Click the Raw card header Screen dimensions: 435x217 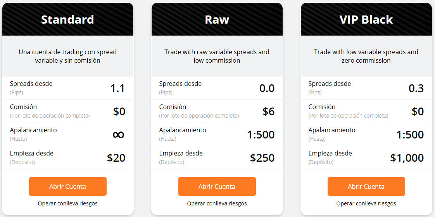pyautogui.click(x=217, y=19)
